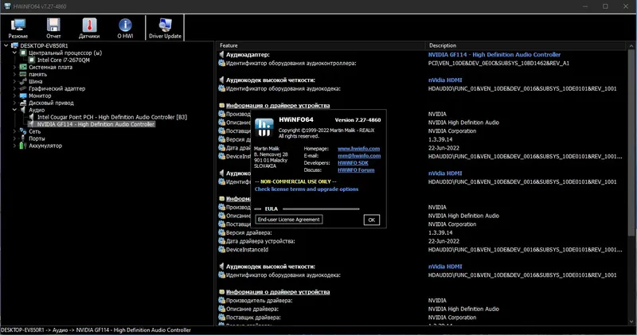Click the network icon beside Сеть

23,131
